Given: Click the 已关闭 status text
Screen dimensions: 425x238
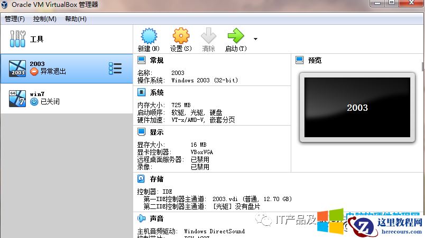Looking at the screenshot, I should [x=50, y=102].
